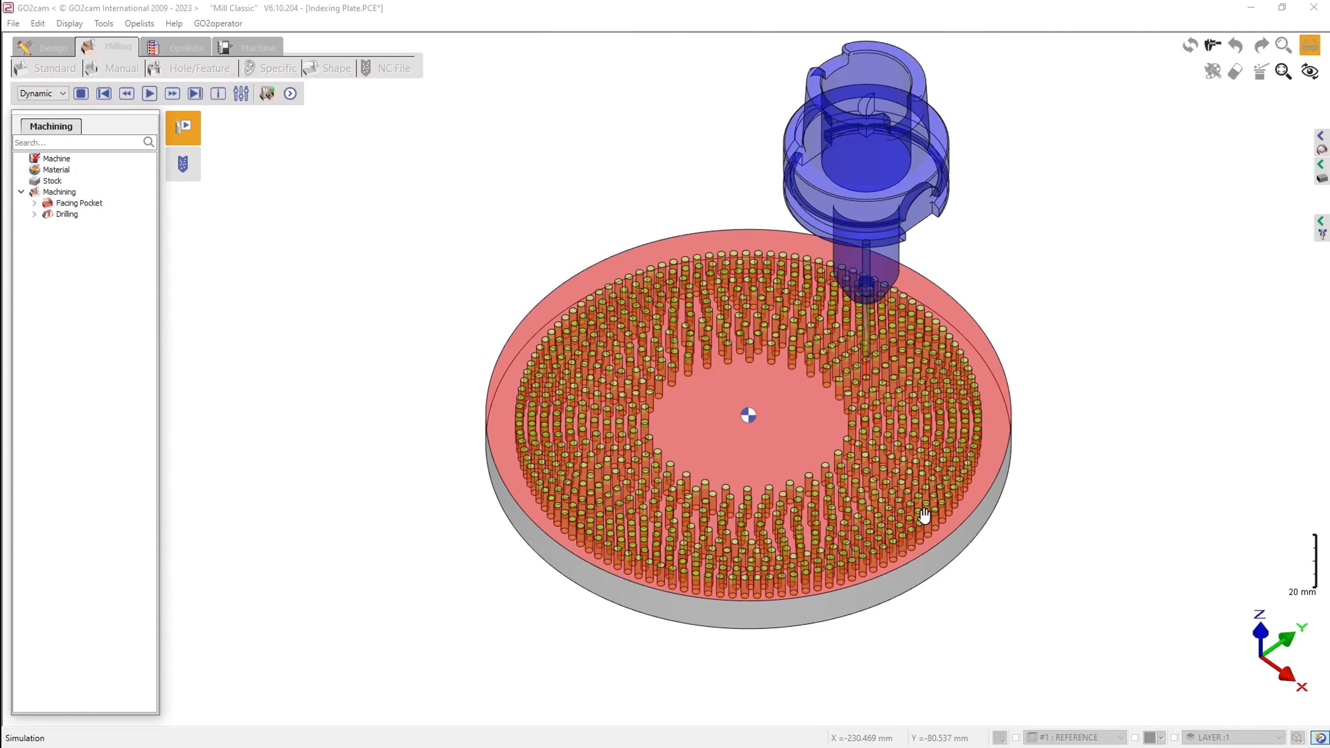
Task: Click the Manual machining button
Action: point(113,68)
